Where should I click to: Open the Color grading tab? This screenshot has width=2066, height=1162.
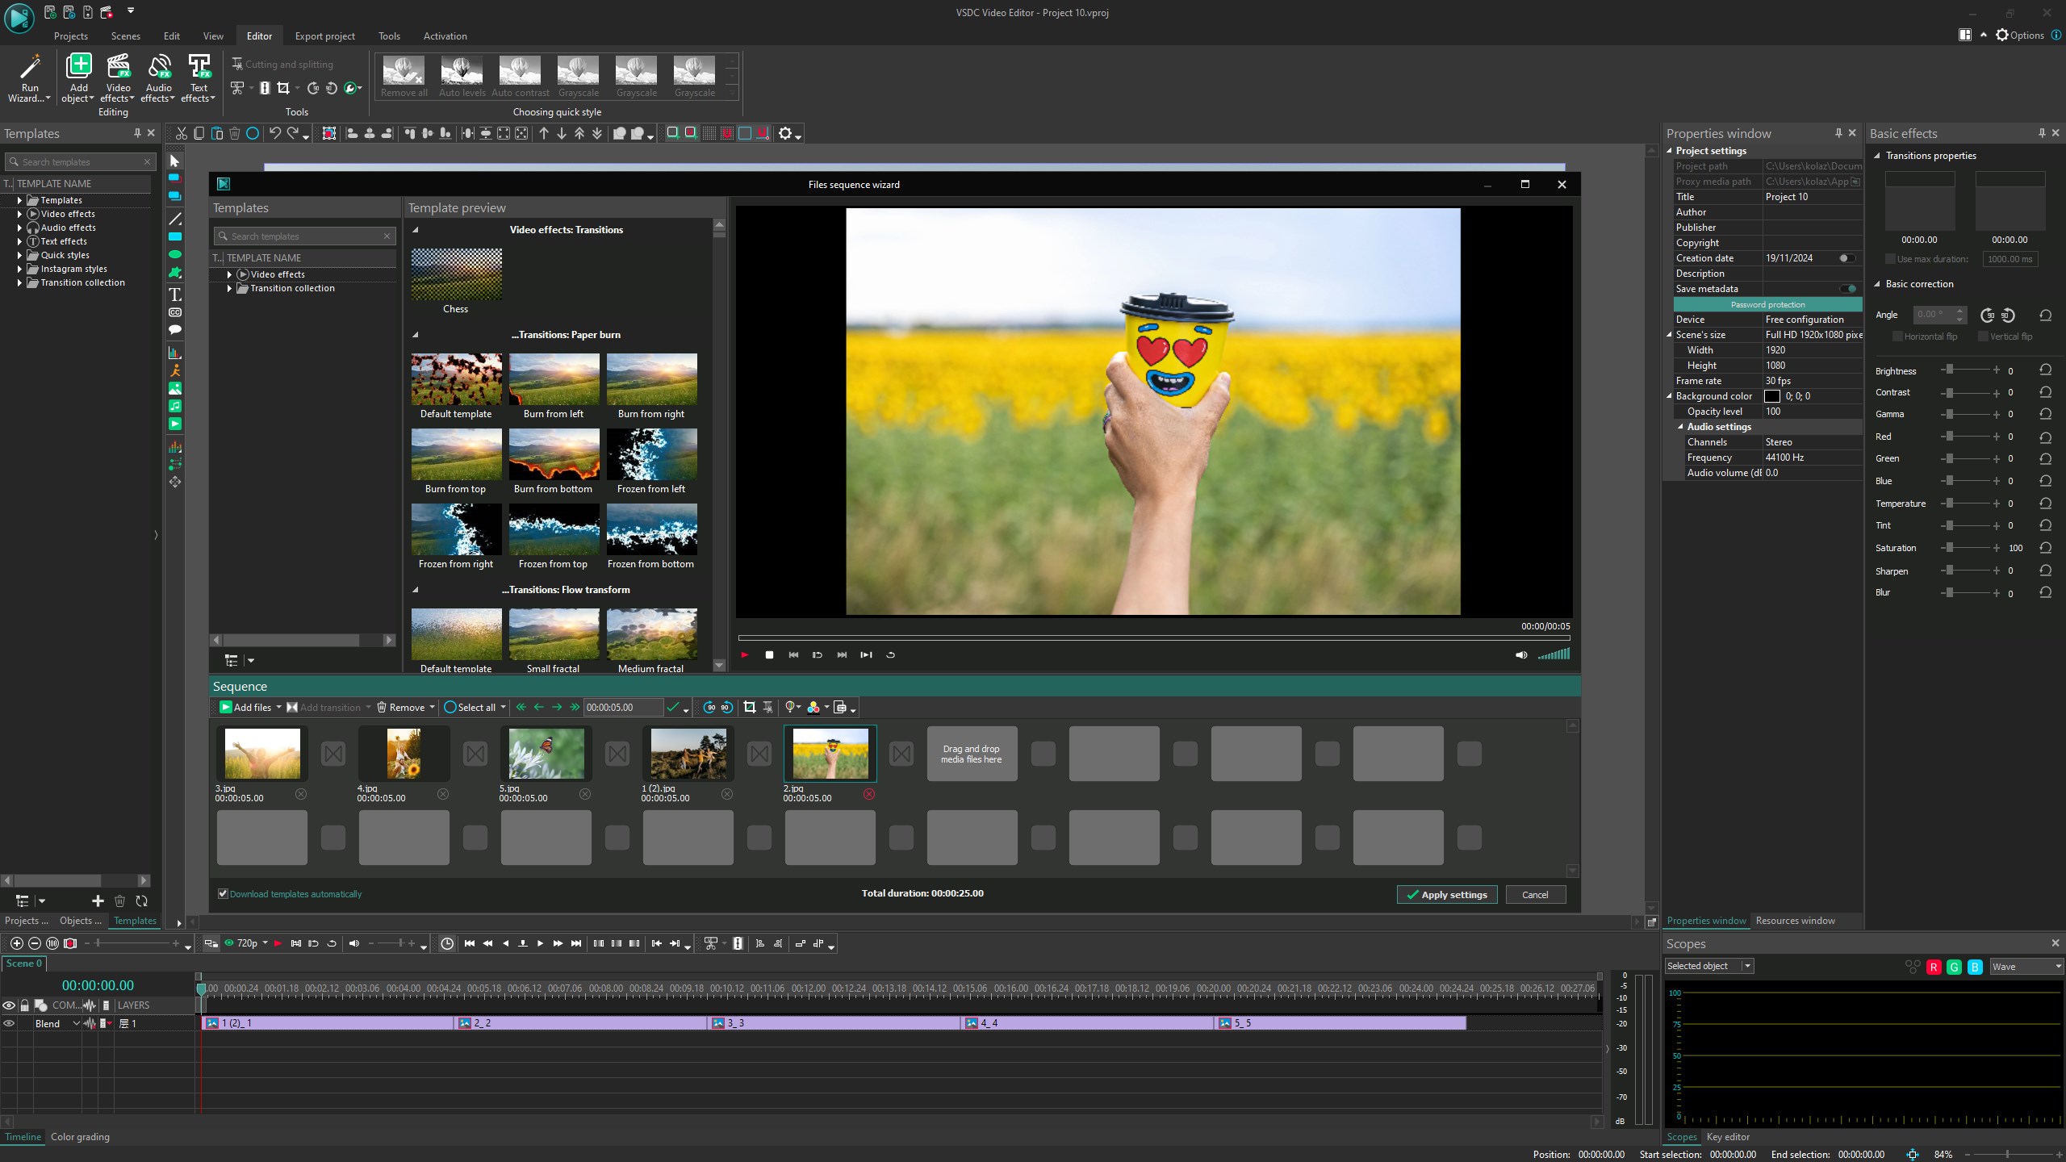pos(80,1136)
